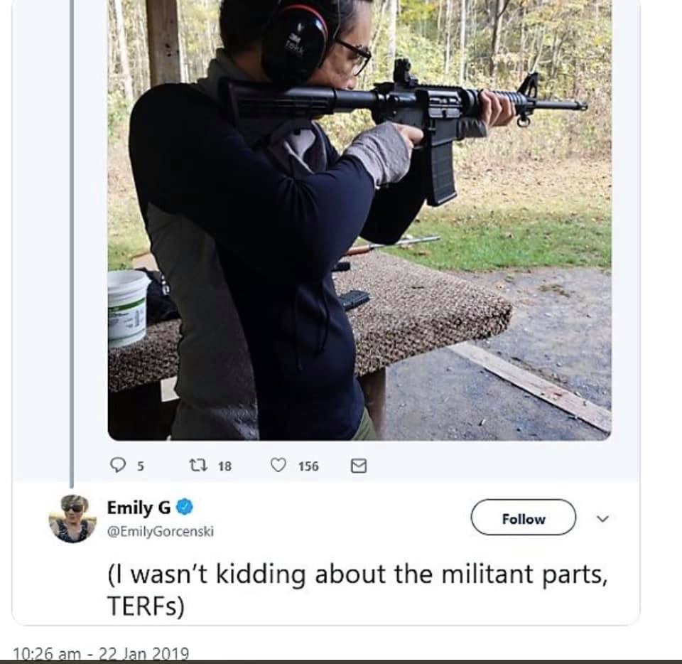
Task: Expand the chevron menu beside Follow
Action: click(602, 518)
